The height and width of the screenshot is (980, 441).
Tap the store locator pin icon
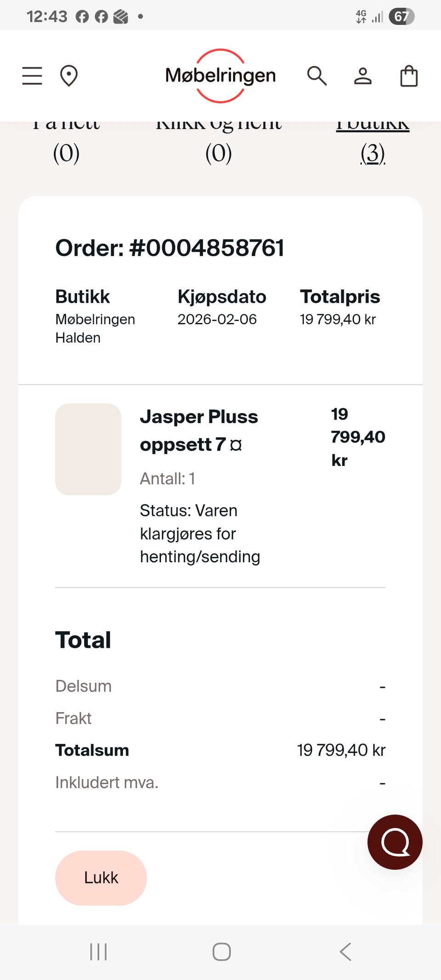coord(69,76)
